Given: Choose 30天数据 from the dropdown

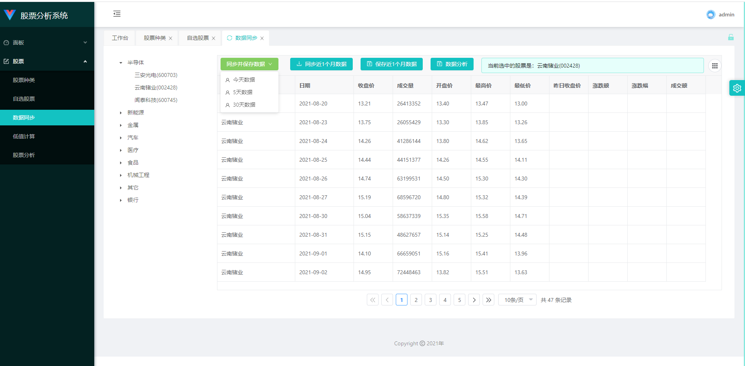Looking at the screenshot, I should 250,105.
